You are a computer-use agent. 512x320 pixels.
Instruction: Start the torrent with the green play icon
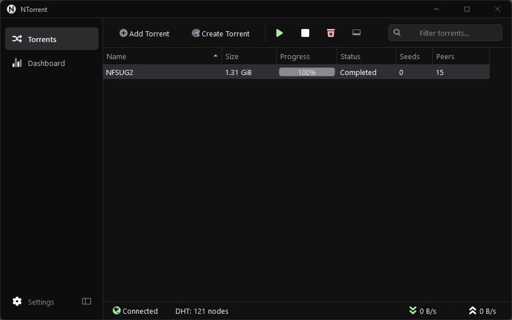coord(280,33)
